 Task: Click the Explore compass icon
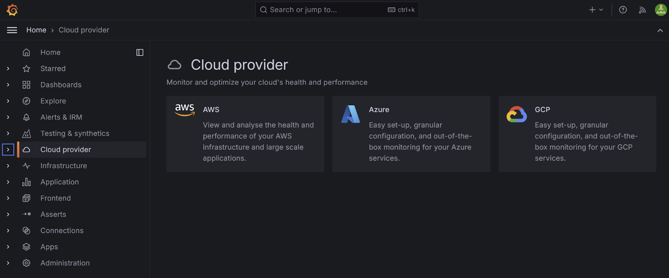(26, 101)
